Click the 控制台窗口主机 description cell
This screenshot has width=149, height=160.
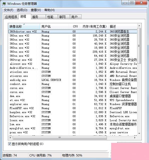click(120, 84)
